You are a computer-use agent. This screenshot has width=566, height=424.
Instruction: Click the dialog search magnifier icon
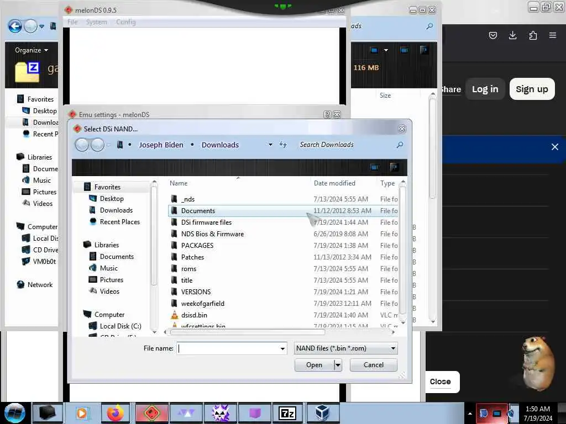(400, 145)
